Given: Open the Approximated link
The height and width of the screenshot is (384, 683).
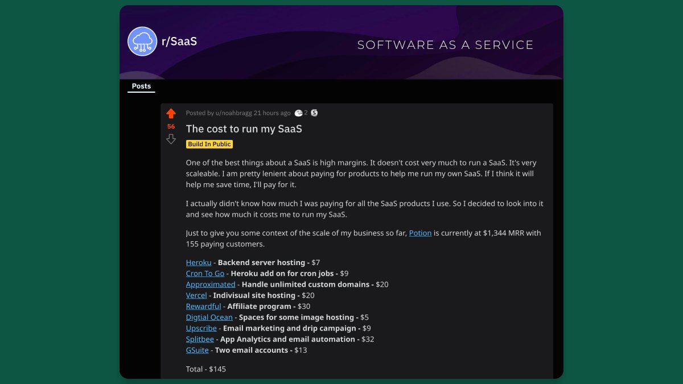Looking at the screenshot, I should [211, 284].
